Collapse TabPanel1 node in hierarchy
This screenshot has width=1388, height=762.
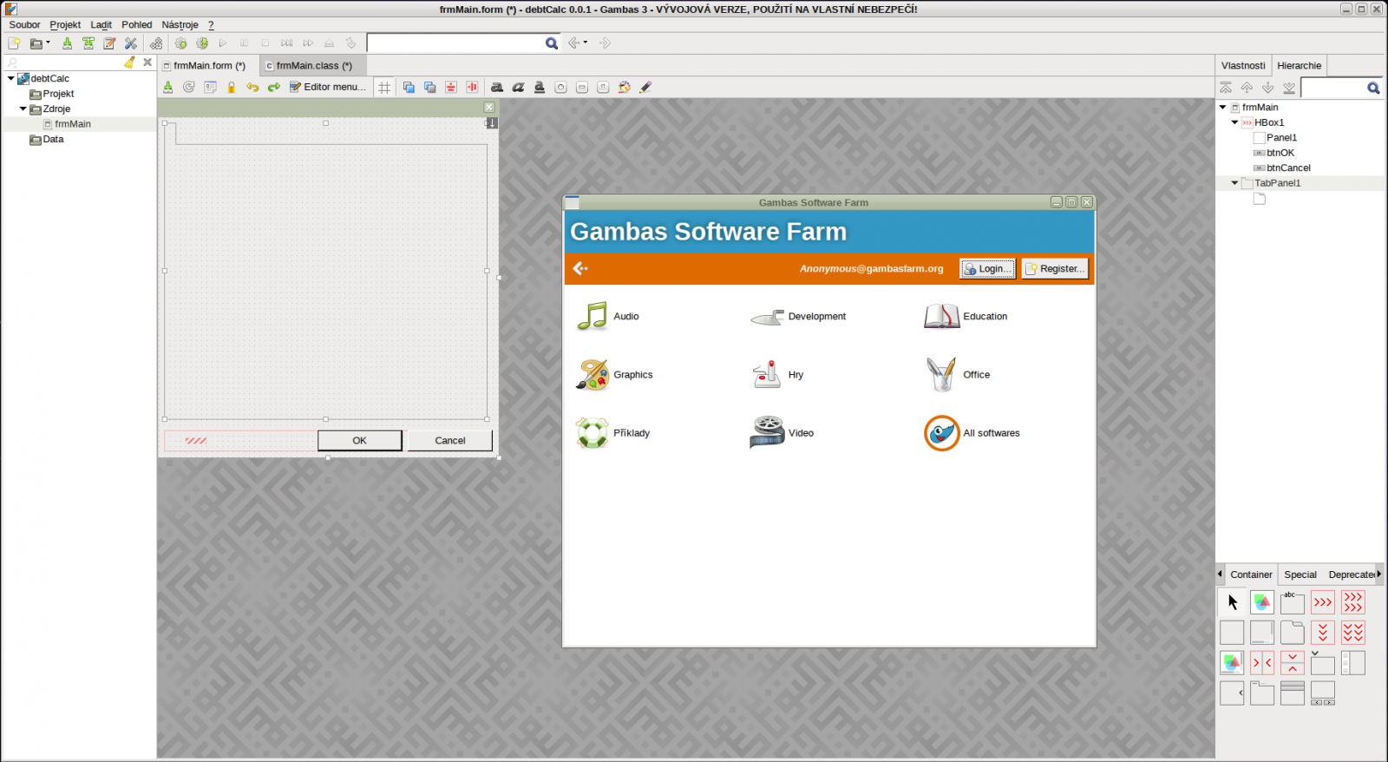click(x=1234, y=183)
